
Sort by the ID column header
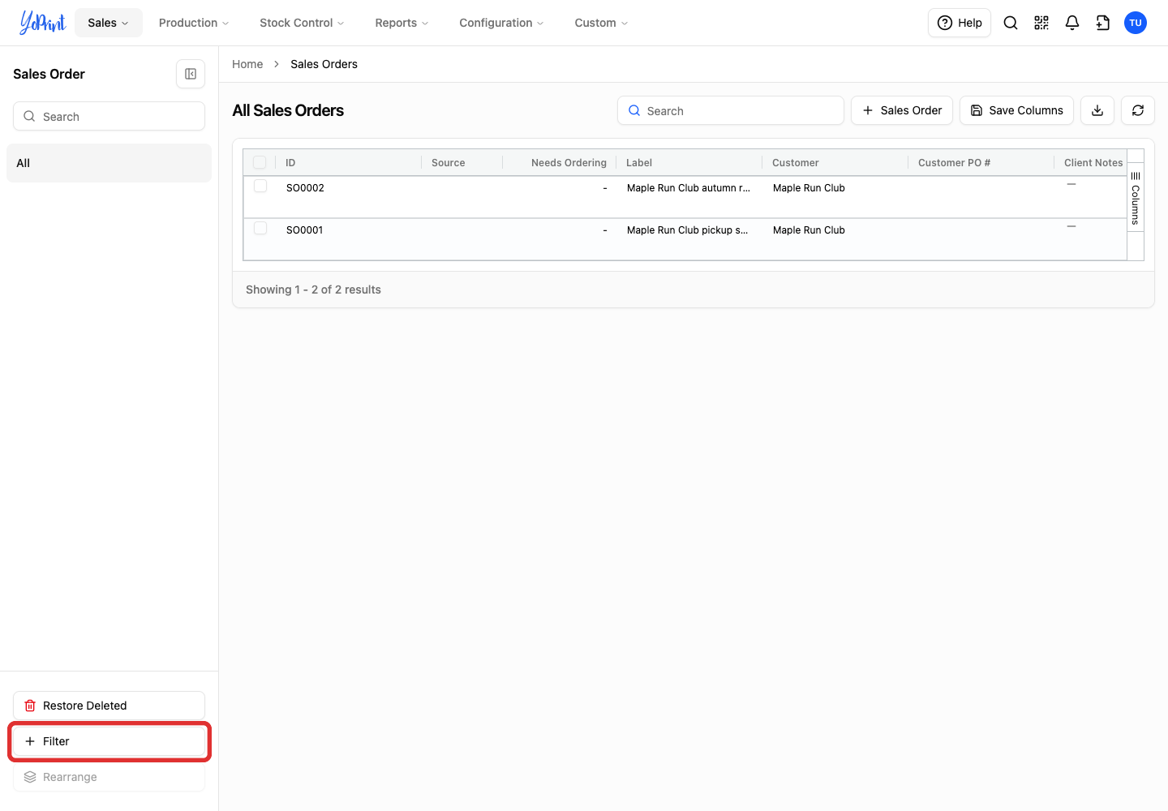[x=348, y=162]
